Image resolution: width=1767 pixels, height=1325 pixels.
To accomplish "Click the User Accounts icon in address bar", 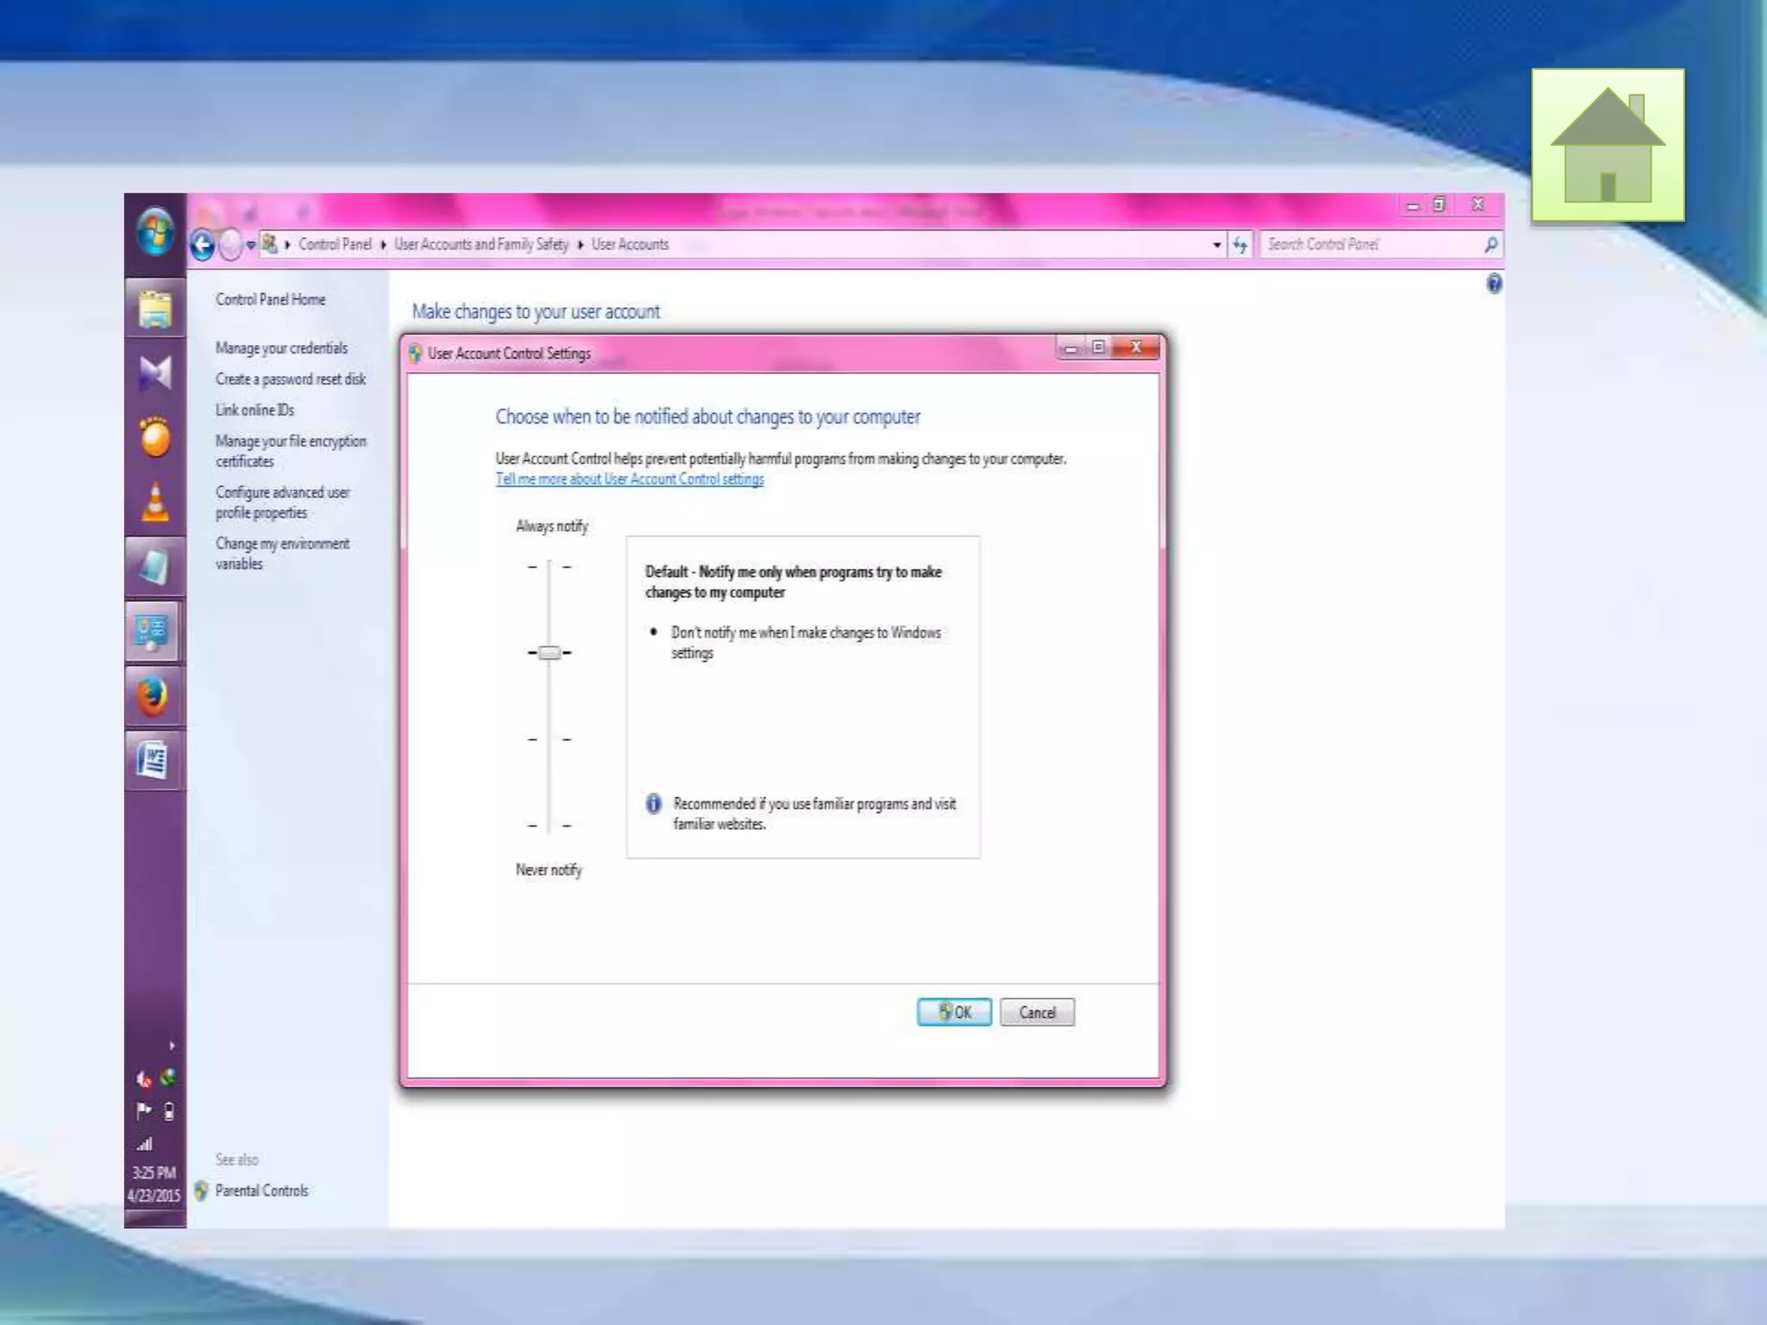I will [270, 244].
